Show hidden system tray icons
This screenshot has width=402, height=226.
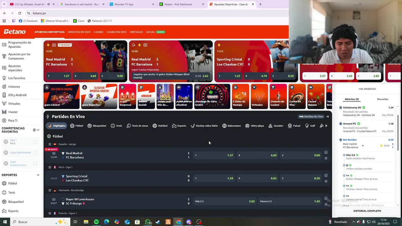[x=353, y=222]
